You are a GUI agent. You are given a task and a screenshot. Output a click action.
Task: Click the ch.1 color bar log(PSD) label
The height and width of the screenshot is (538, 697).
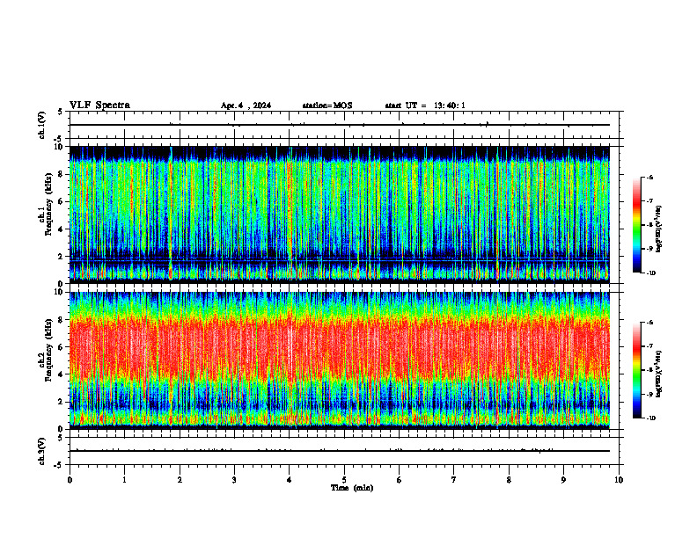coord(659,229)
